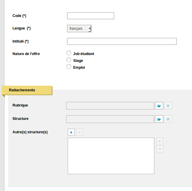This screenshot has height=191, width=192.
Task: Focus the Intitulé text field
Action: [122, 41]
